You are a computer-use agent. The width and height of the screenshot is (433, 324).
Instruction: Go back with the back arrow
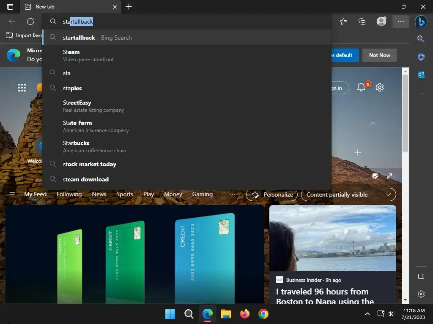pos(12,22)
